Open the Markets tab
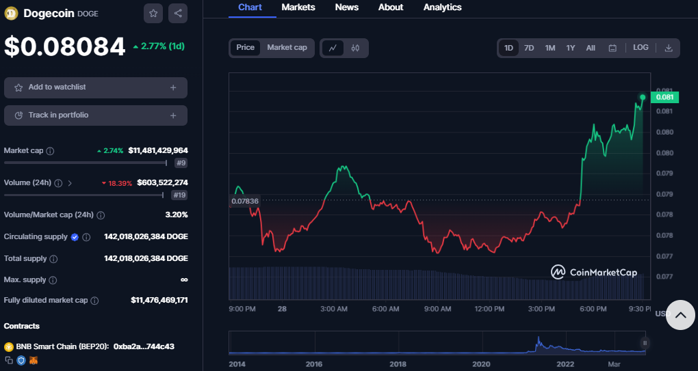Viewport: 698px width, 371px height. [298, 8]
